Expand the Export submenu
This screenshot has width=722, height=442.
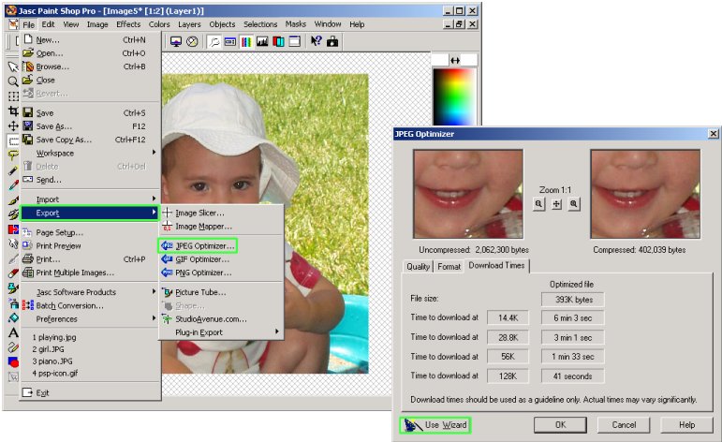coord(90,213)
